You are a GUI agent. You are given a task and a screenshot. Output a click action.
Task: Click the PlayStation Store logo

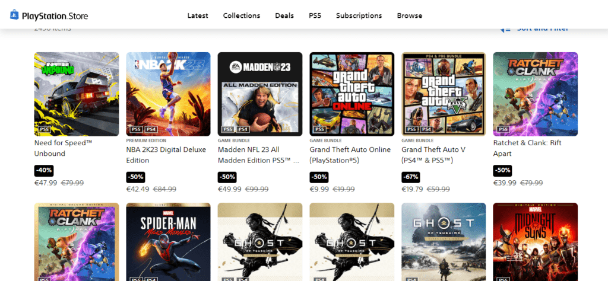pos(49,15)
